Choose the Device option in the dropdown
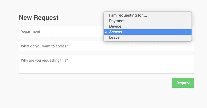Screen dimensions: 207x108 coord(115,26)
